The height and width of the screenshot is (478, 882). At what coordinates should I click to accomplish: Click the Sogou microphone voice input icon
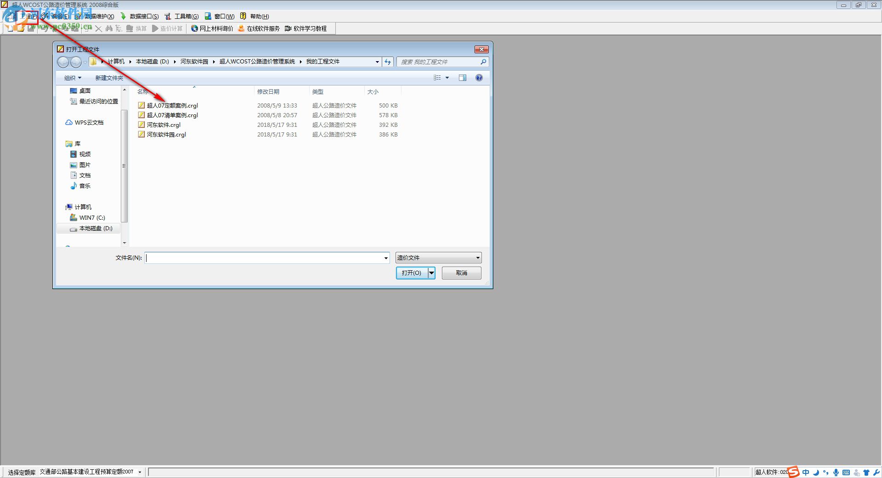click(836, 472)
